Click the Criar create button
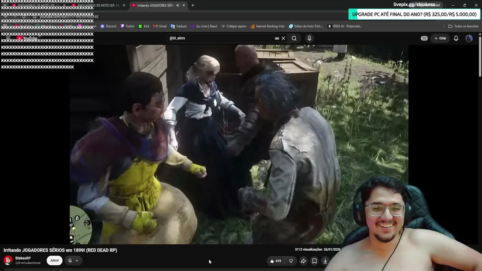The width and height of the screenshot is (482, 271). [x=440, y=38]
